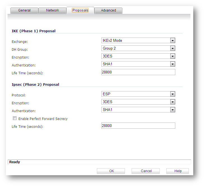Image resolution: width=205 pixels, height=187 pixels.
Task: Cancel the VPN policy dialog
Action: (x=146, y=171)
